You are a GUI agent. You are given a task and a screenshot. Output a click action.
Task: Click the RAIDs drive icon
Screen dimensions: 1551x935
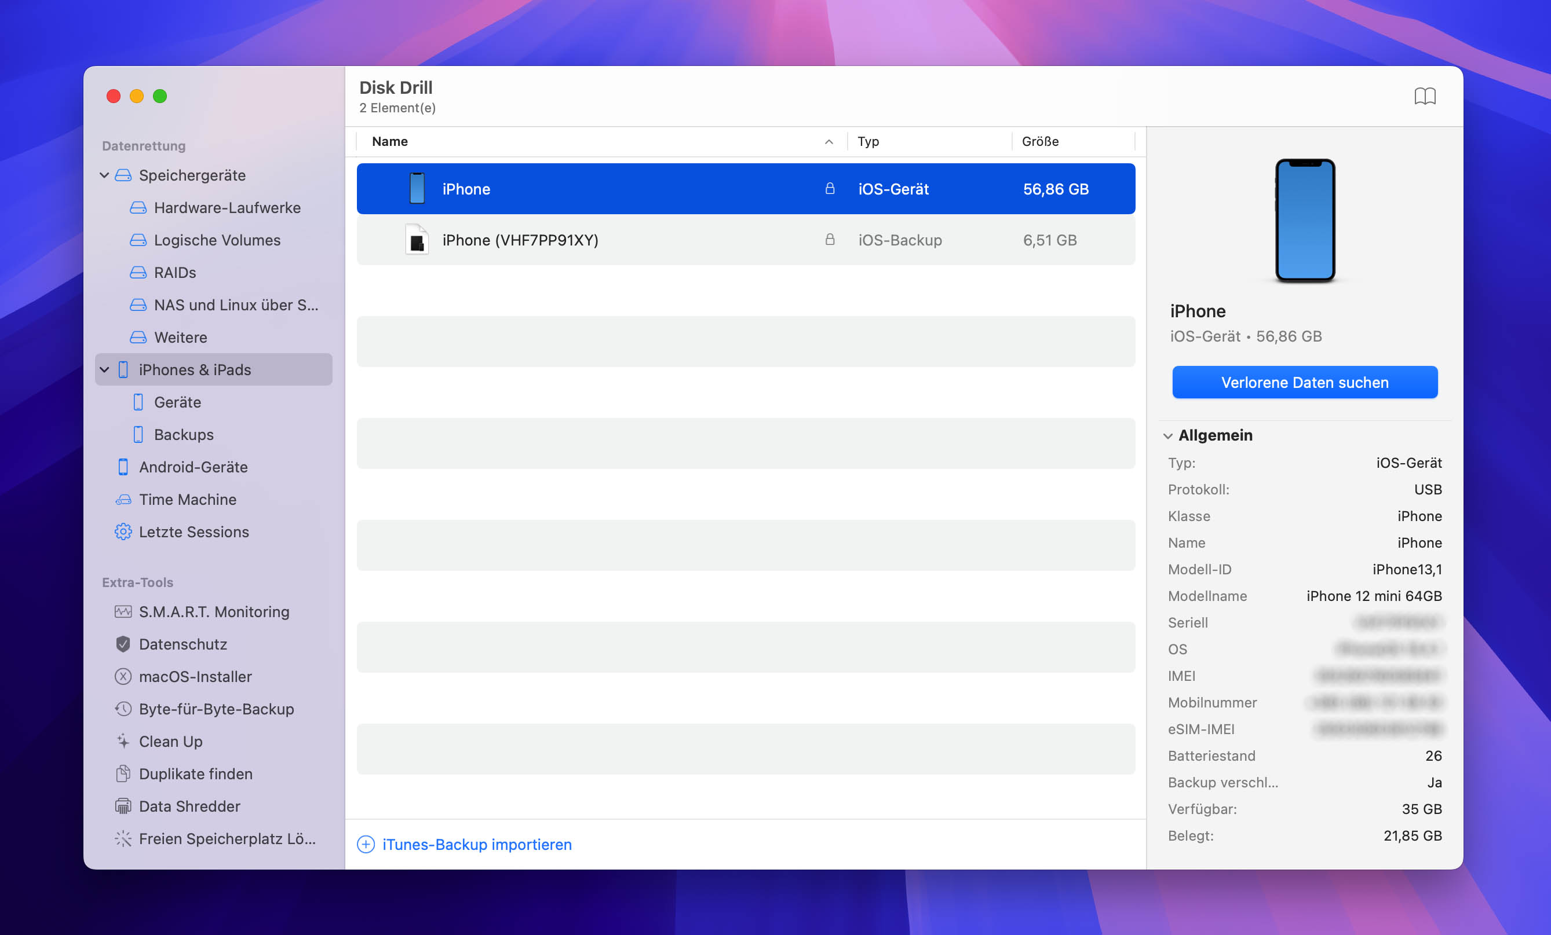point(138,273)
